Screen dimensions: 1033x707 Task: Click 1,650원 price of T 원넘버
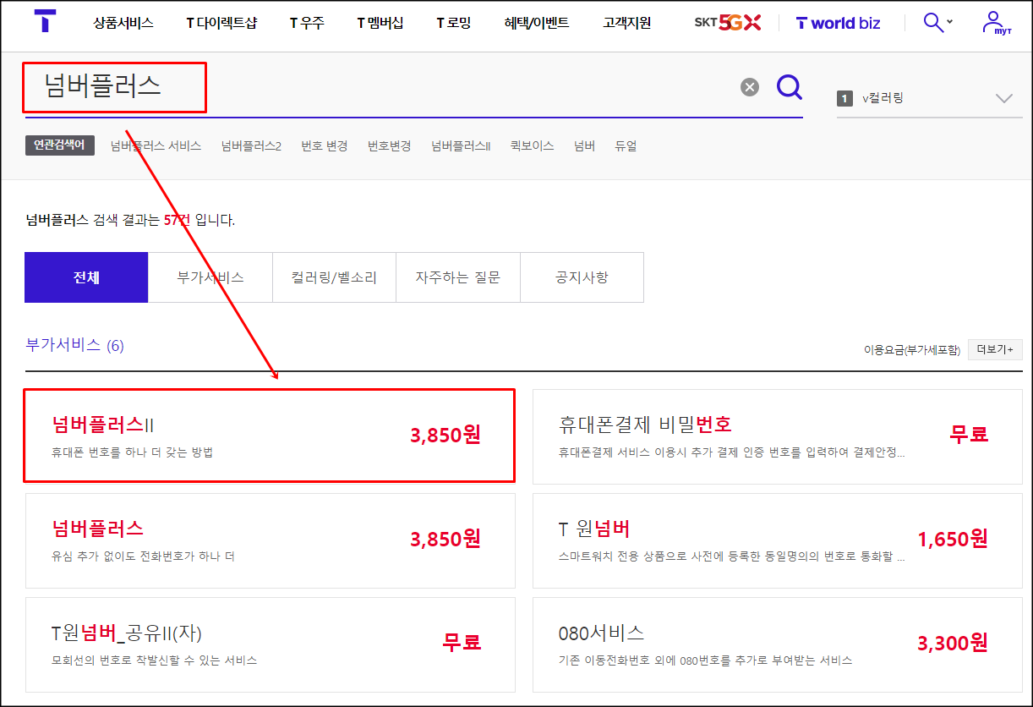[953, 539]
